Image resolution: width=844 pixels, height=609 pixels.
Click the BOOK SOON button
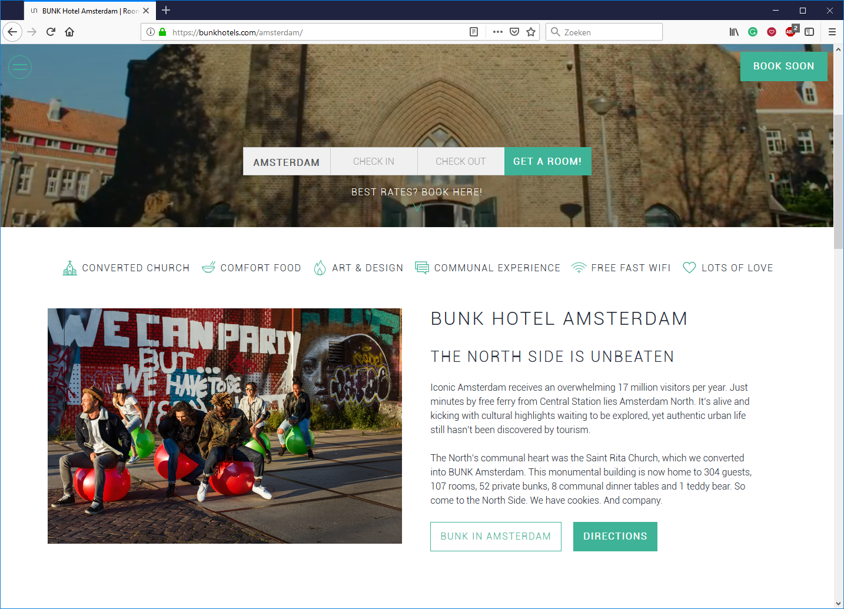(784, 66)
